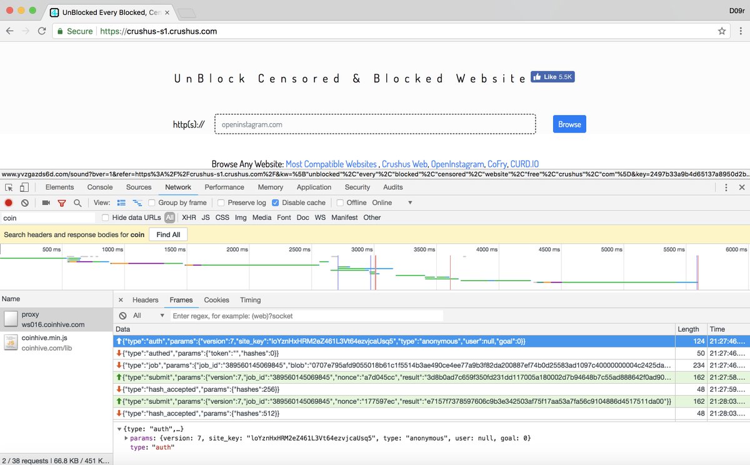750x465 pixels.
Task: Click the Facebook Like button
Action: (x=552, y=77)
